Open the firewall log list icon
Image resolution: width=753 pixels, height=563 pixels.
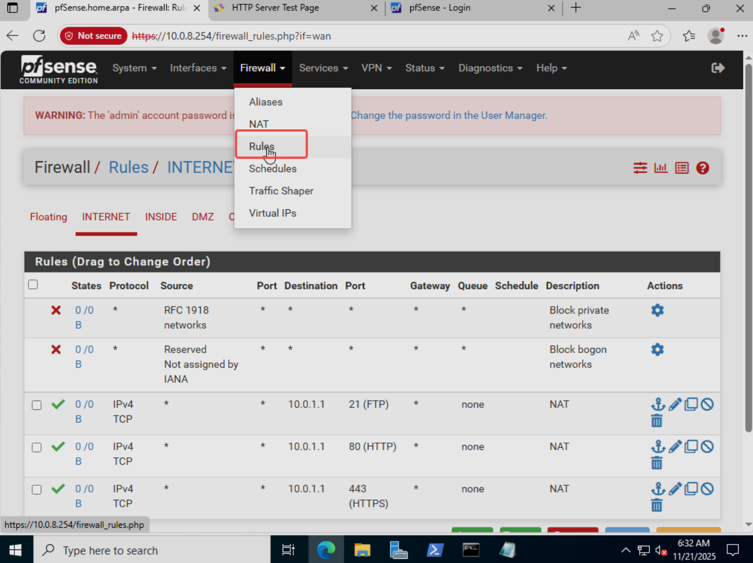(x=682, y=168)
